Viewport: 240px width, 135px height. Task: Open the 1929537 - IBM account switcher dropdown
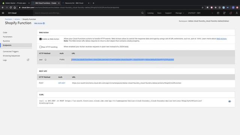(x=200, y=13)
